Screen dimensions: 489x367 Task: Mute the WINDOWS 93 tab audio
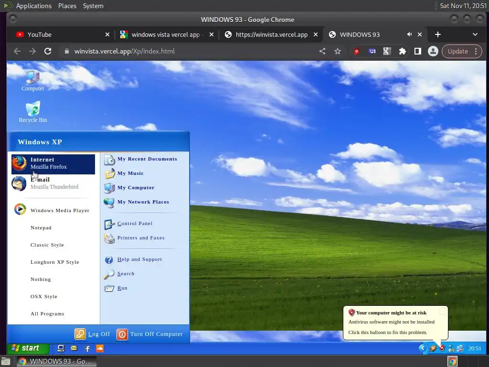(409, 34)
